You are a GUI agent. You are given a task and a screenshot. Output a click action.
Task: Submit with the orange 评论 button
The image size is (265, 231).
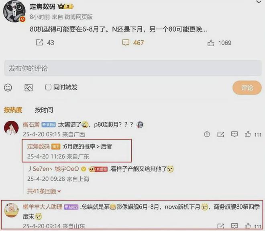click(247, 88)
